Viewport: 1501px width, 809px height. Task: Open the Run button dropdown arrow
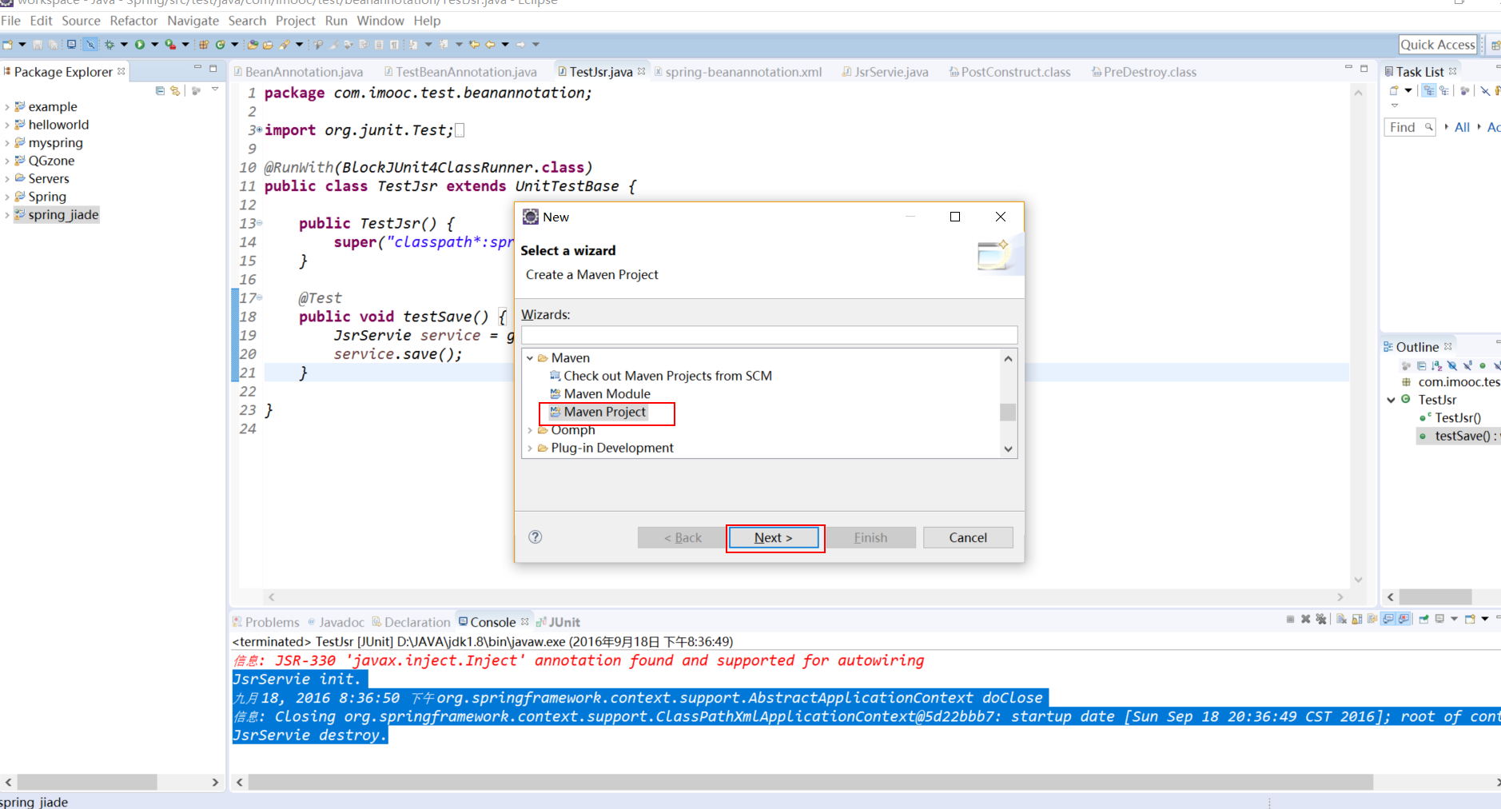click(x=154, y=45)
